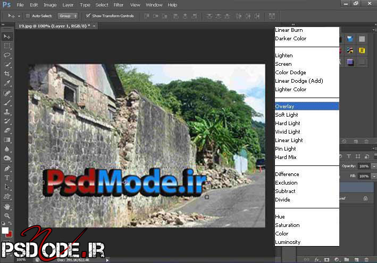377x263 pixels.
Task: Select the Custom Shape tool
Action: pos(7,196)
